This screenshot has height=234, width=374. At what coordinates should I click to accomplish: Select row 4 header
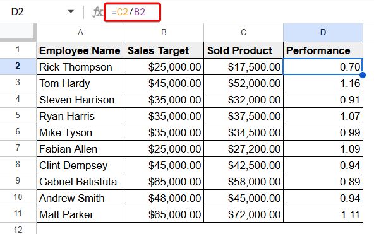tap(18, 99)
